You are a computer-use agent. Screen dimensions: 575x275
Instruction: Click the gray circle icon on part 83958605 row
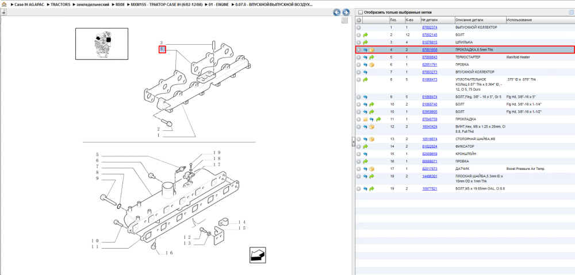[359, 112]
